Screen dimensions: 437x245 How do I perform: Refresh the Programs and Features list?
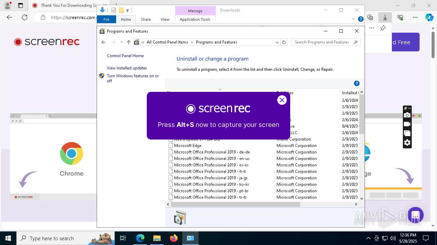click(284, 42)
